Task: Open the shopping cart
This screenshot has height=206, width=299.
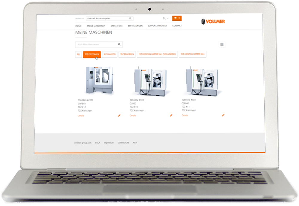Action: point(177,18)
